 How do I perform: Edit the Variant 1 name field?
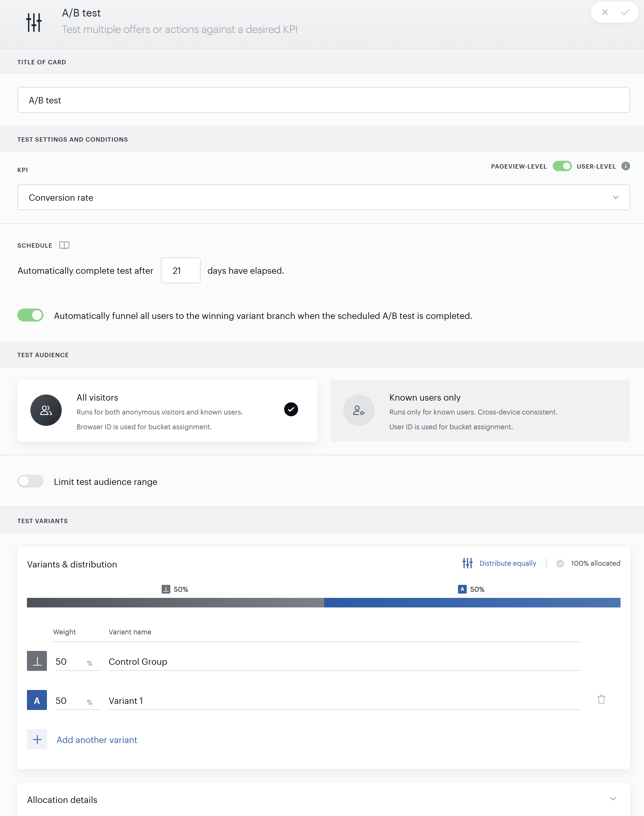(x=344, y=701)
